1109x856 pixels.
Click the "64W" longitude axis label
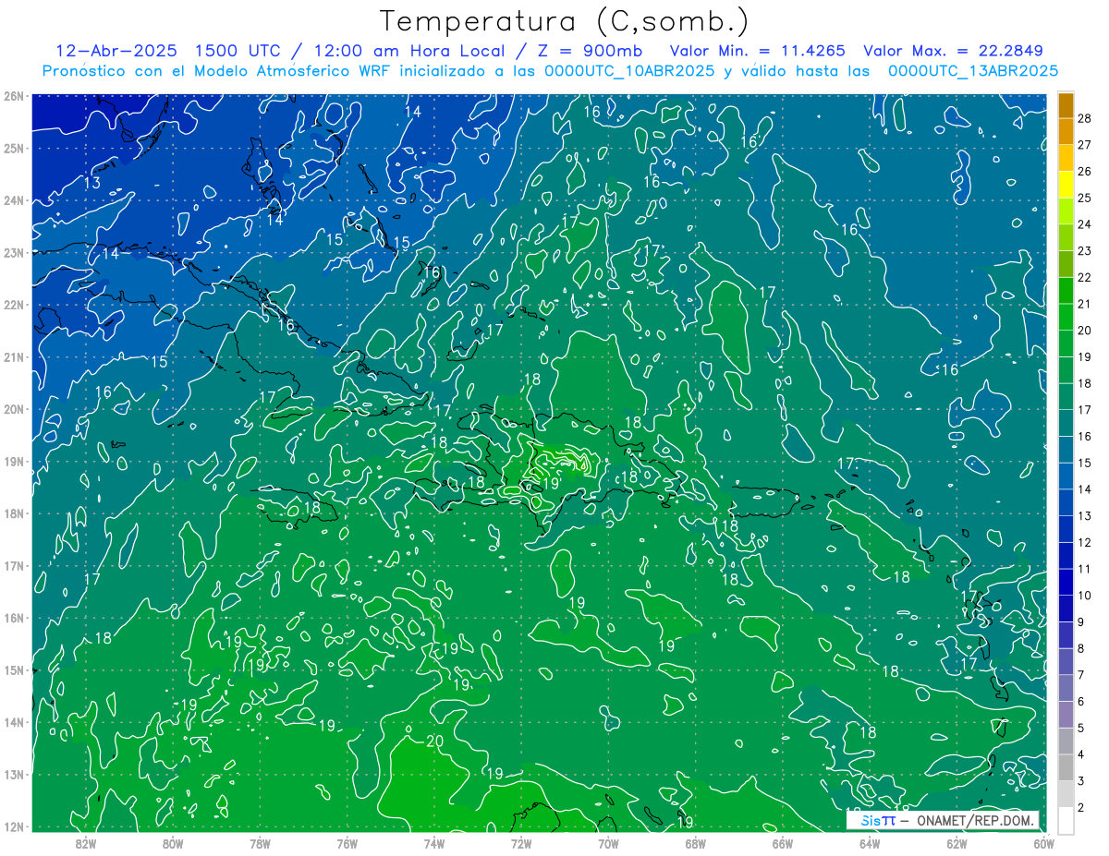click(870, 843)
